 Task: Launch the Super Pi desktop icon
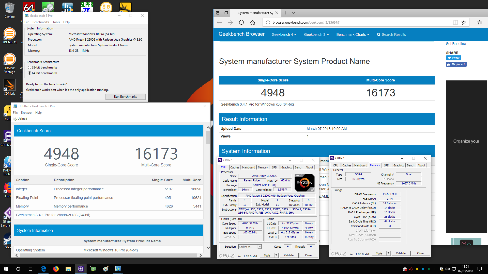[87, 7]
